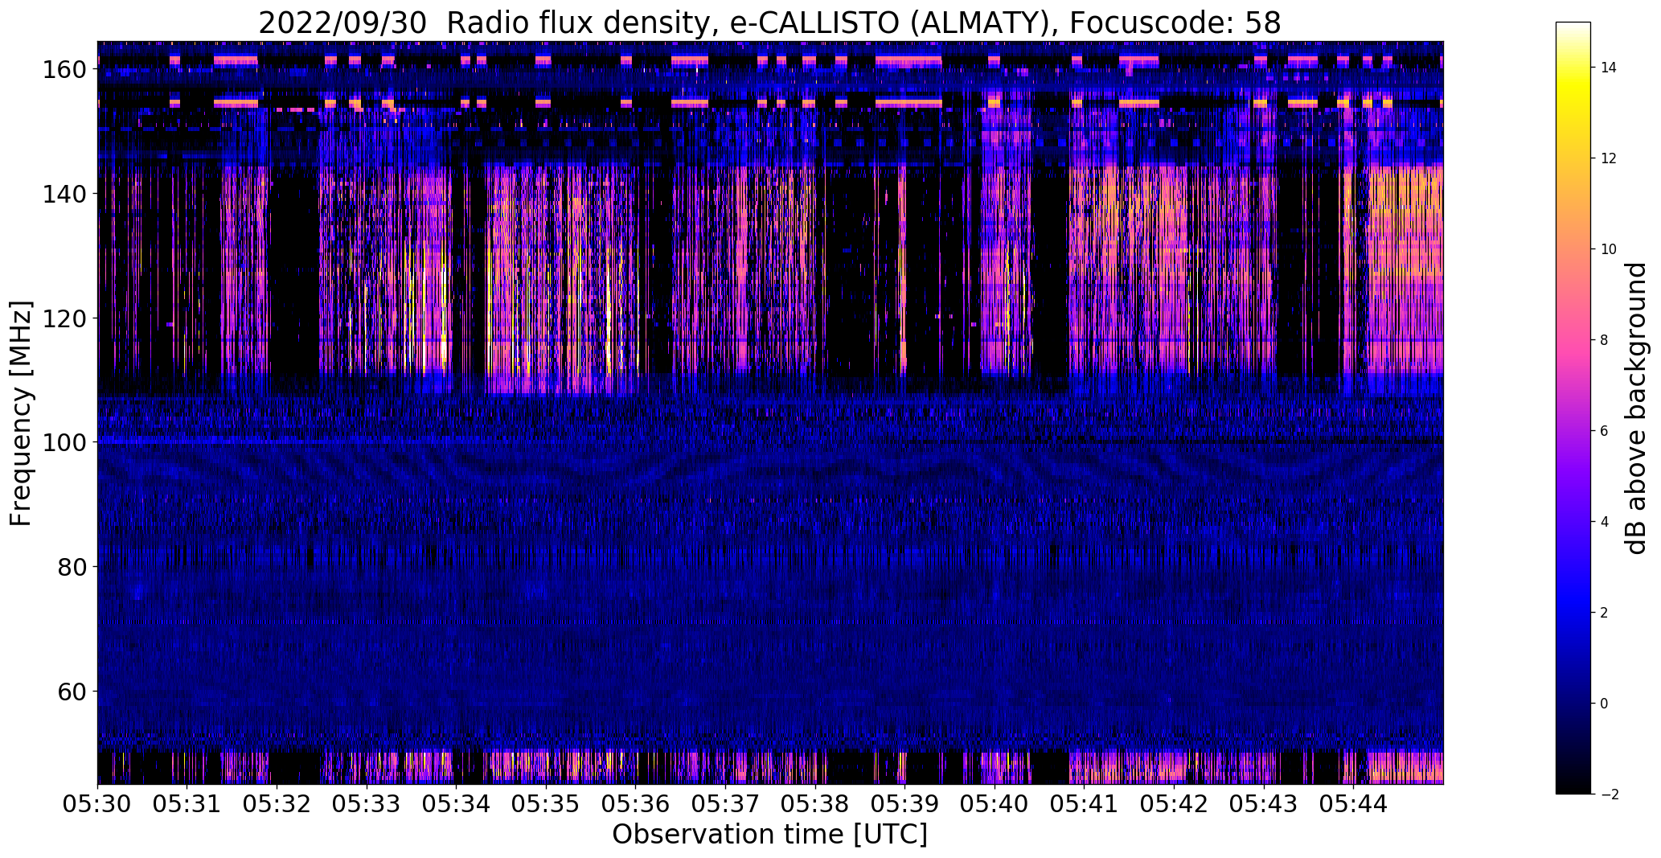This screenshot has height=858, width=1661.
Task: Click the 05:31 time tick label
Action: (187, 804)
